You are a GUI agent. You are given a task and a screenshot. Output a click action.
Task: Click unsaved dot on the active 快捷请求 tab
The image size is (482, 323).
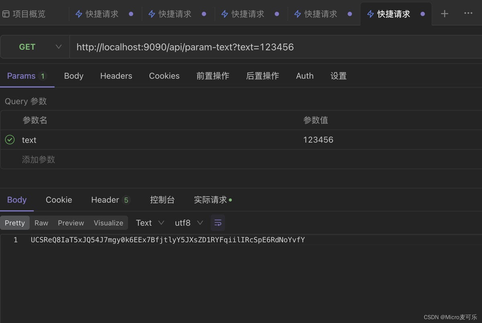tap(423, 14)
